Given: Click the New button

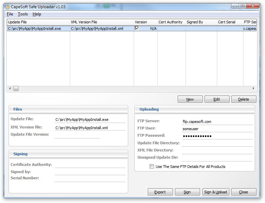Looking at the screenshot, I should point(190,99).
